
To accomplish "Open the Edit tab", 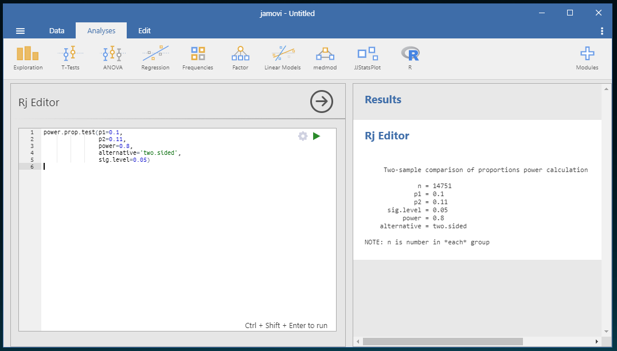I will click(x=145, y=31).
